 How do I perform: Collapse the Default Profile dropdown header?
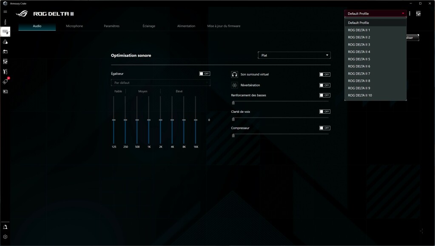pos(375,13)
